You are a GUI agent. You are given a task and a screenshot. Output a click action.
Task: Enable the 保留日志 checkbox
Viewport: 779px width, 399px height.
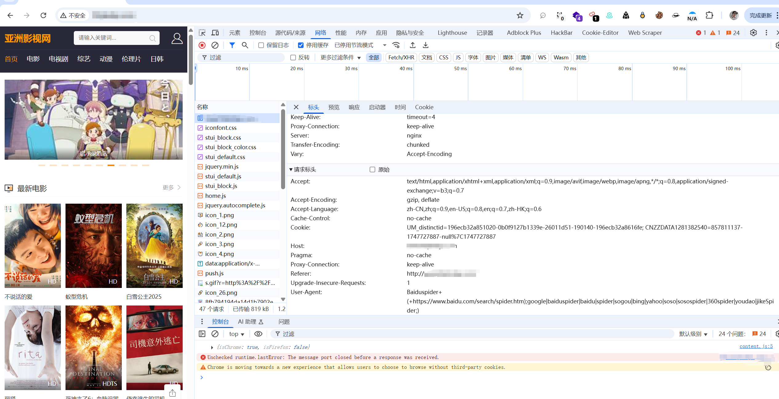(x=261, y=45)
